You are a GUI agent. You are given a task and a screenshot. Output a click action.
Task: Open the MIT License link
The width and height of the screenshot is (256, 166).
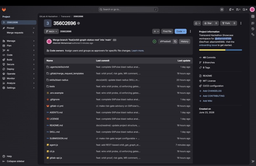[x=207, y=81]
